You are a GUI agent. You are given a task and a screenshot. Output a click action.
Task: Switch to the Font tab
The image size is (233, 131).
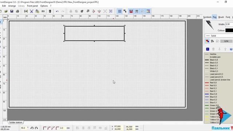228,17
